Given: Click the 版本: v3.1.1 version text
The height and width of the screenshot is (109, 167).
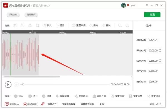Looking at the screenshot, I should point(156,104).
